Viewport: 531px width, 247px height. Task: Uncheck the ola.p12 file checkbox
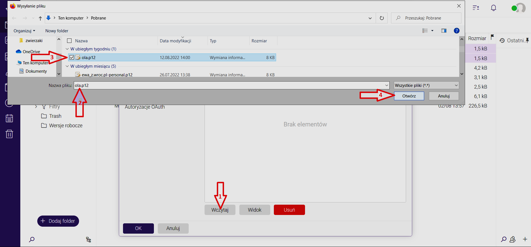pos(72,58)
